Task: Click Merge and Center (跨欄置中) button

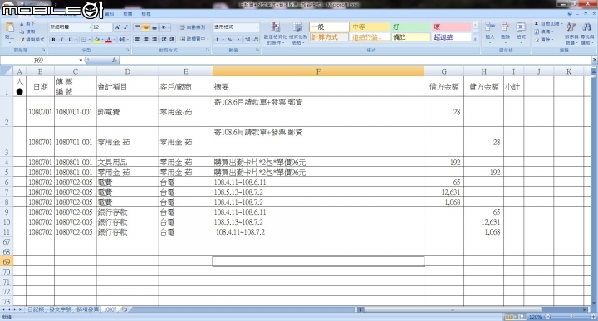Action: 194,39
